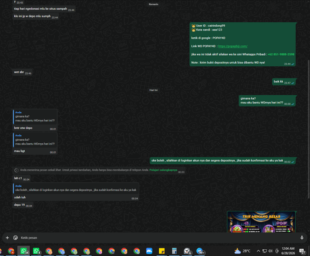The height and width of the screenshot is (256, 310).
Task: Select sent message 'baik kk'
Action: 278,81
